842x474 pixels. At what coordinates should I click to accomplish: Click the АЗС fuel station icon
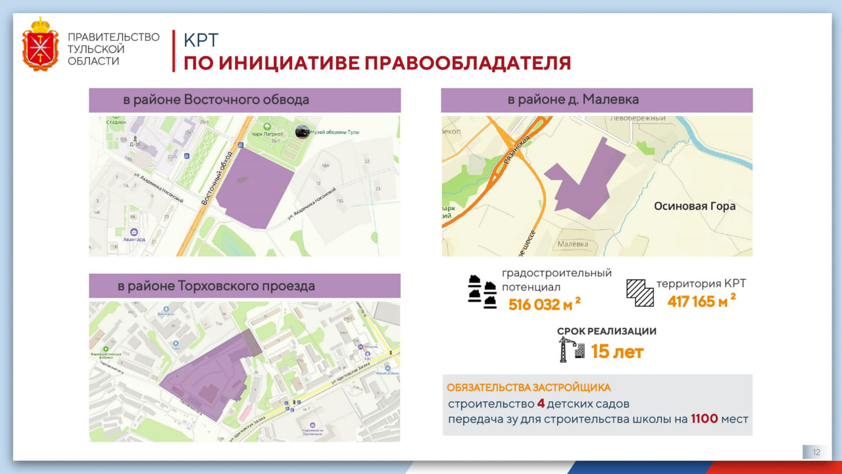(367, 355)
